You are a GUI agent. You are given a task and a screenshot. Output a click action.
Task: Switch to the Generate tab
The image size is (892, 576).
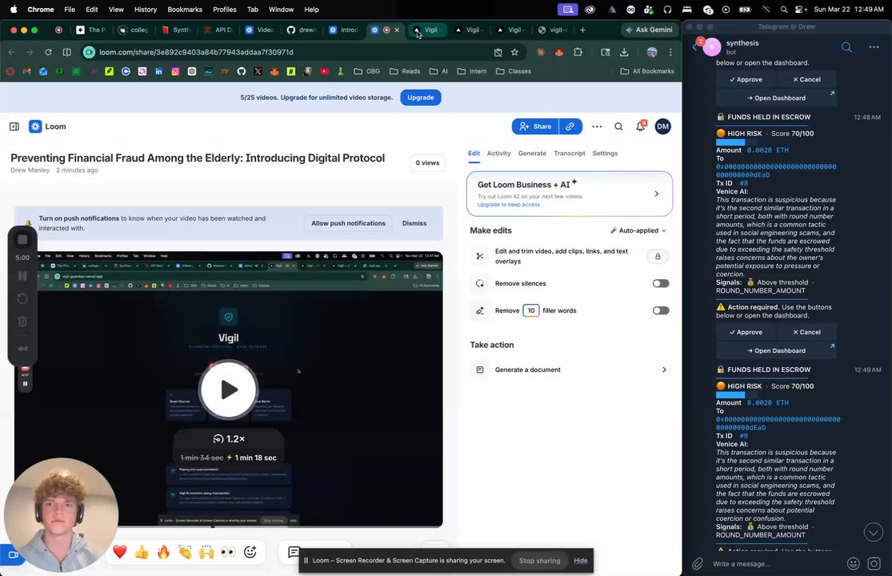coord(532,154)
